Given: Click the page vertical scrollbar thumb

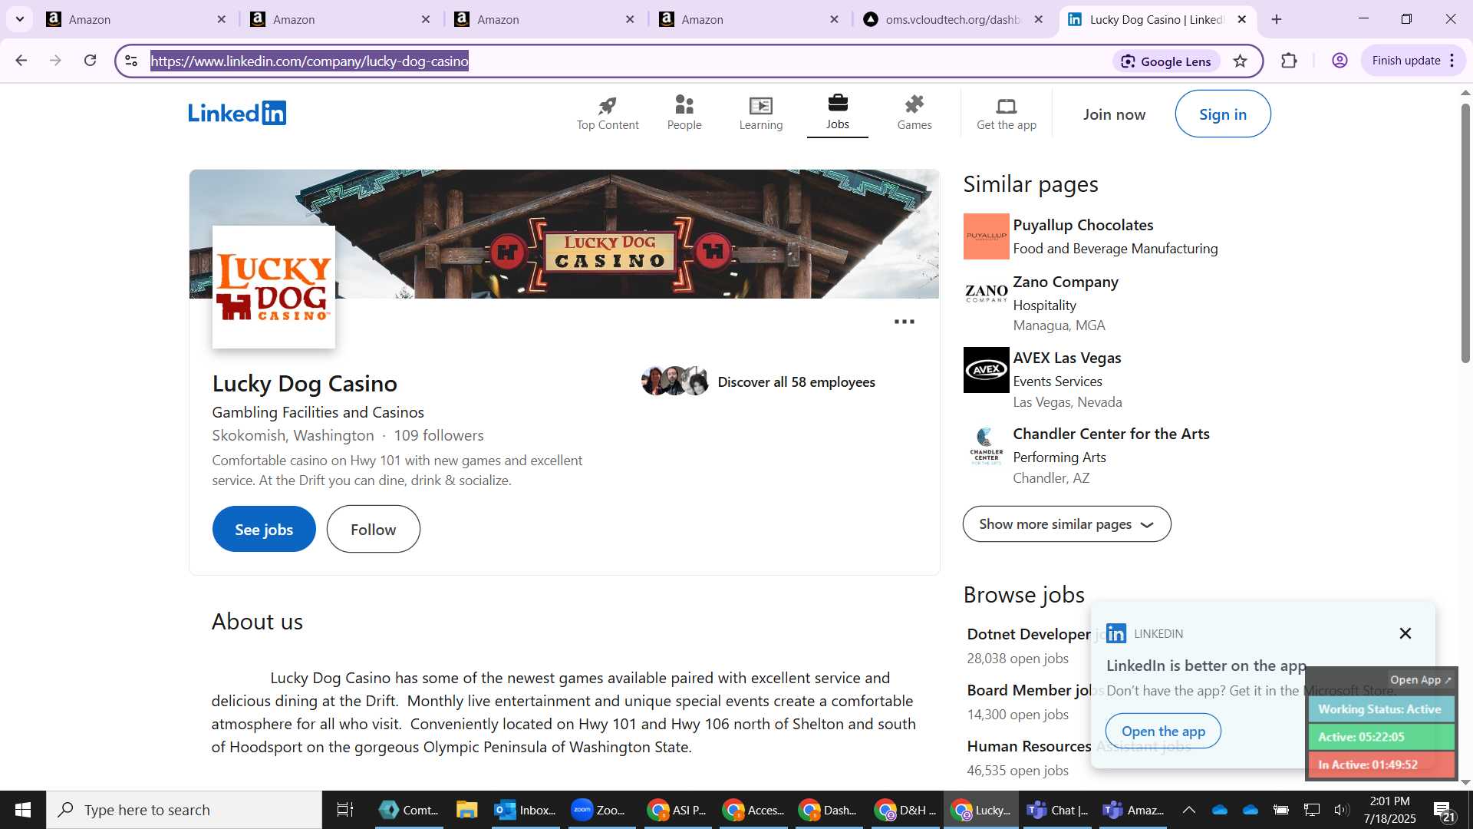Looking at the screenshot, I should coord(1465,233).
